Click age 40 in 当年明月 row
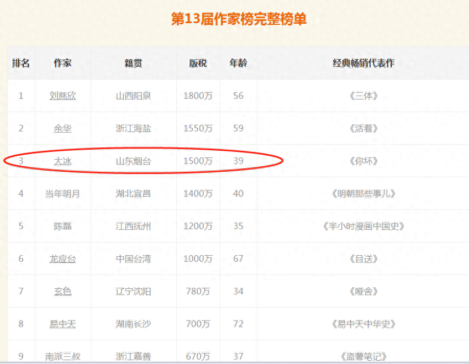The height and width of the screenshot is (364, 469). tap(239, 193)
